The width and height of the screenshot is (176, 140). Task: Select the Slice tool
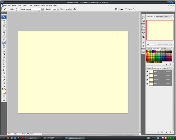(4, 36)
